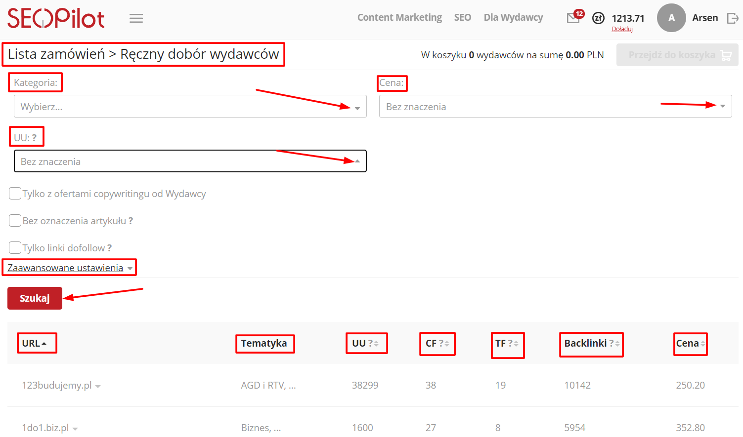Open the Cena dropdown
This screenshot has width=743, height=437.
pyautogui.click(x=555, y=107)
